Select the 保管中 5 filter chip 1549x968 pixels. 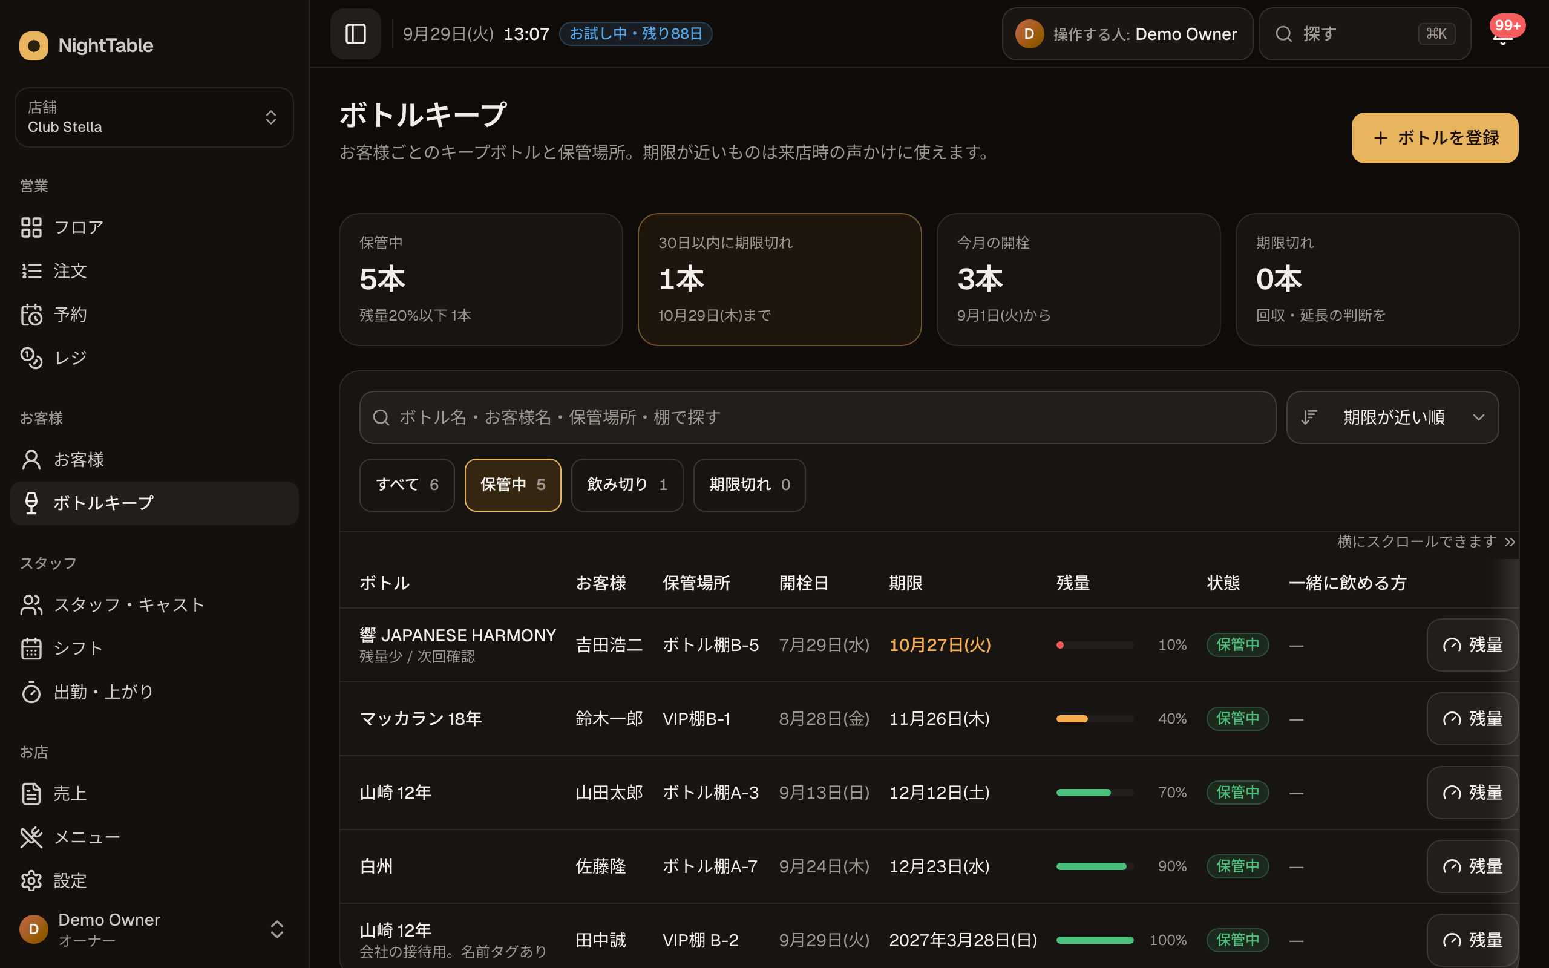click(513, 485)
